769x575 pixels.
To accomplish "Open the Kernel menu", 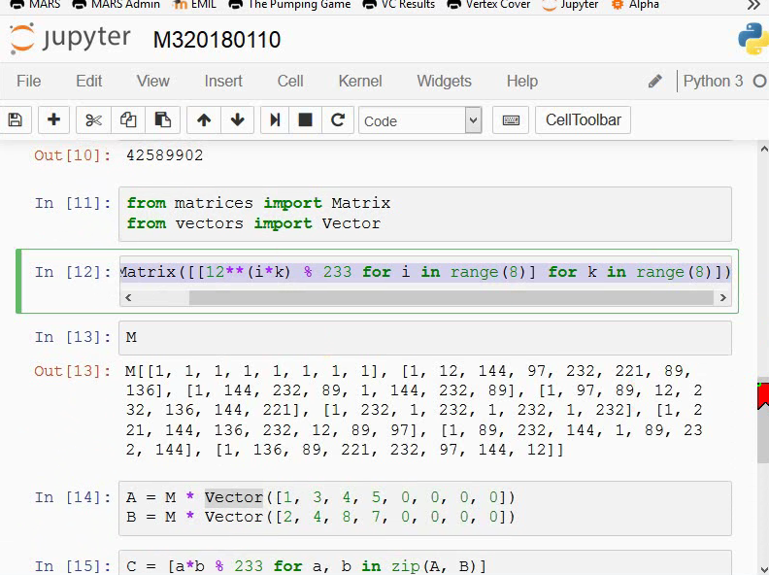I will pyautogui.click(x=360, y=81).
